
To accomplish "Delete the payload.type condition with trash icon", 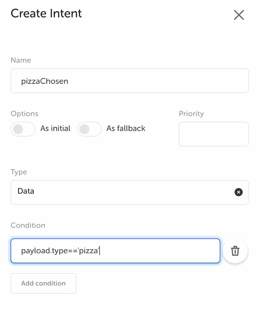I will tap(235, 251).
